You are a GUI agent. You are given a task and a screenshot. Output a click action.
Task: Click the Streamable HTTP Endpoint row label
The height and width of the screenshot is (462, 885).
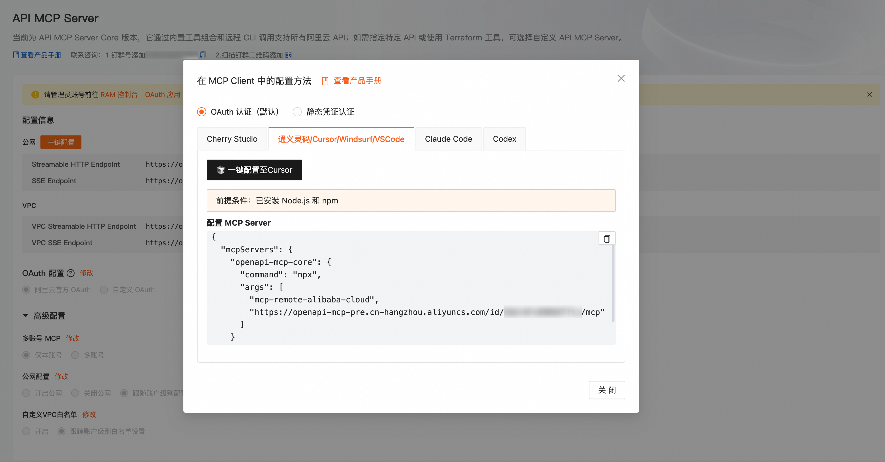76,164
